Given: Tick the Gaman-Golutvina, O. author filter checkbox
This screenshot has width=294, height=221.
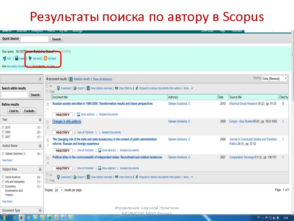Looking at the screenshot, I should (x=3, y=154).
